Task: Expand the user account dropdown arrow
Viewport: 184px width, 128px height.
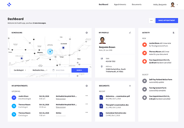Action: click(x=177, y=5)
